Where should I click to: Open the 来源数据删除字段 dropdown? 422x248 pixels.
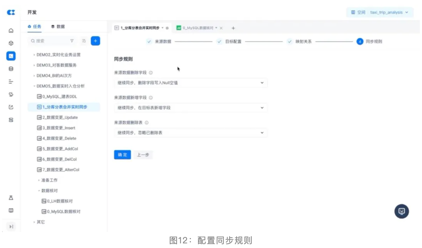tap(190, 83)
